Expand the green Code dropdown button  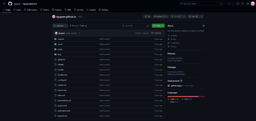click(x=158, y=26)
